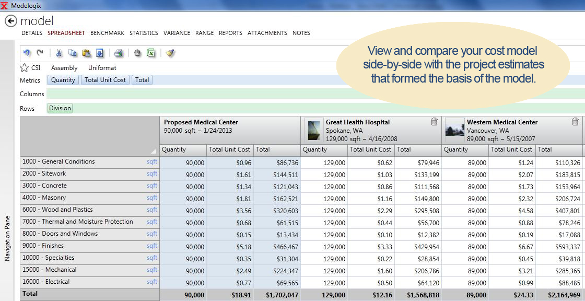Open the STATISTICS tab
Image resolution: width=585 pixels, height=301 pixels.
(x=144, y=33)
